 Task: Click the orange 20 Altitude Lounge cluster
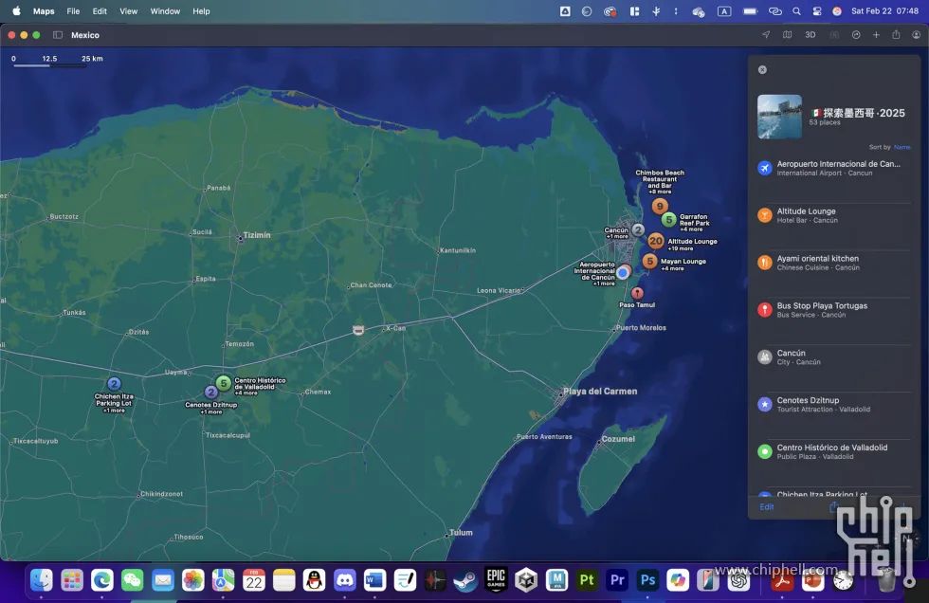[x=656, y=241]
